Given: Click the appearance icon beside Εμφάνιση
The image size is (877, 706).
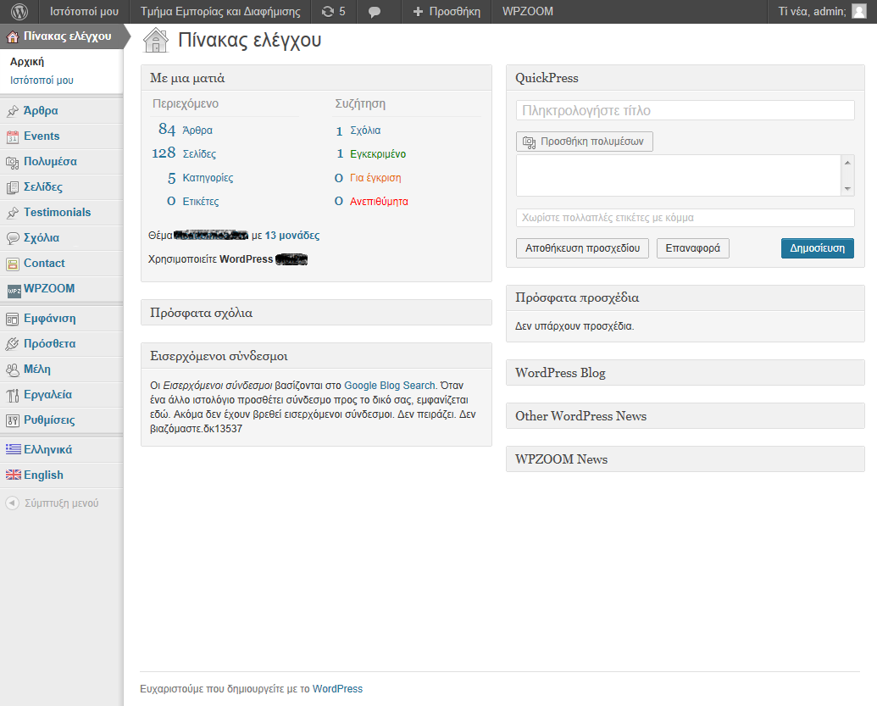Looking at the screenshot, I should (x=13, y=319).
